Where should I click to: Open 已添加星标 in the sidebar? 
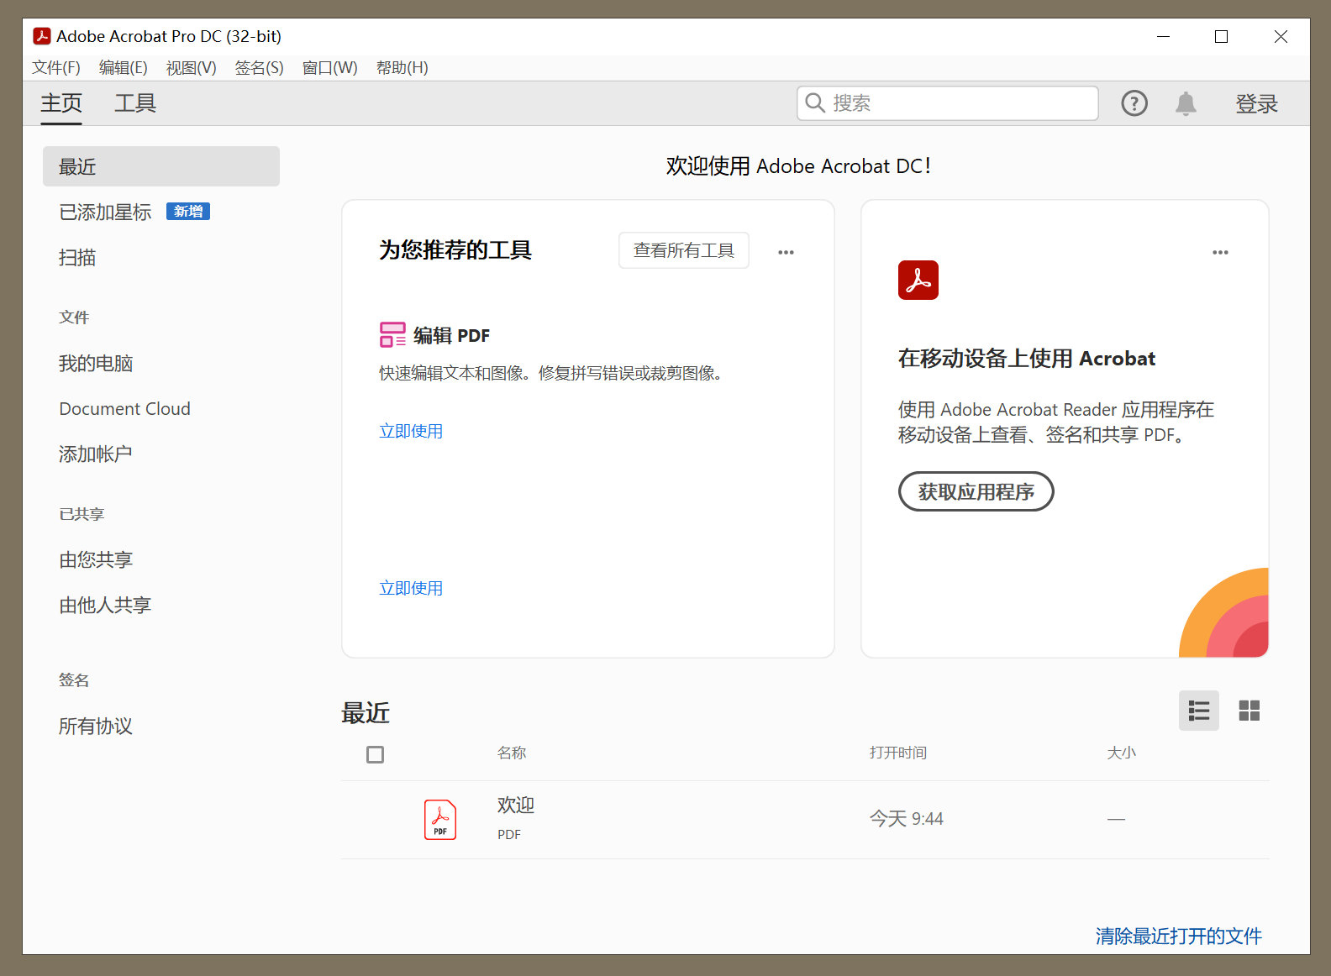click(106, 213)
